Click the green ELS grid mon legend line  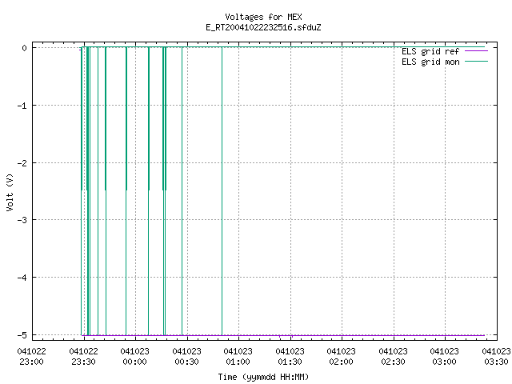[x=476, y=62]
